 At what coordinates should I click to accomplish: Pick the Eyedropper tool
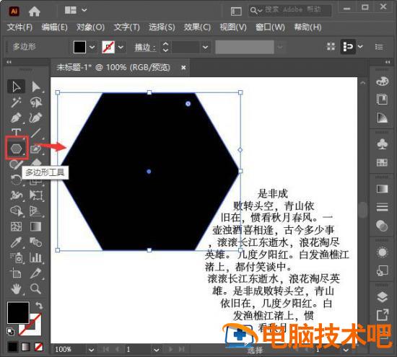pyautogui.click(x=16, y=242)
